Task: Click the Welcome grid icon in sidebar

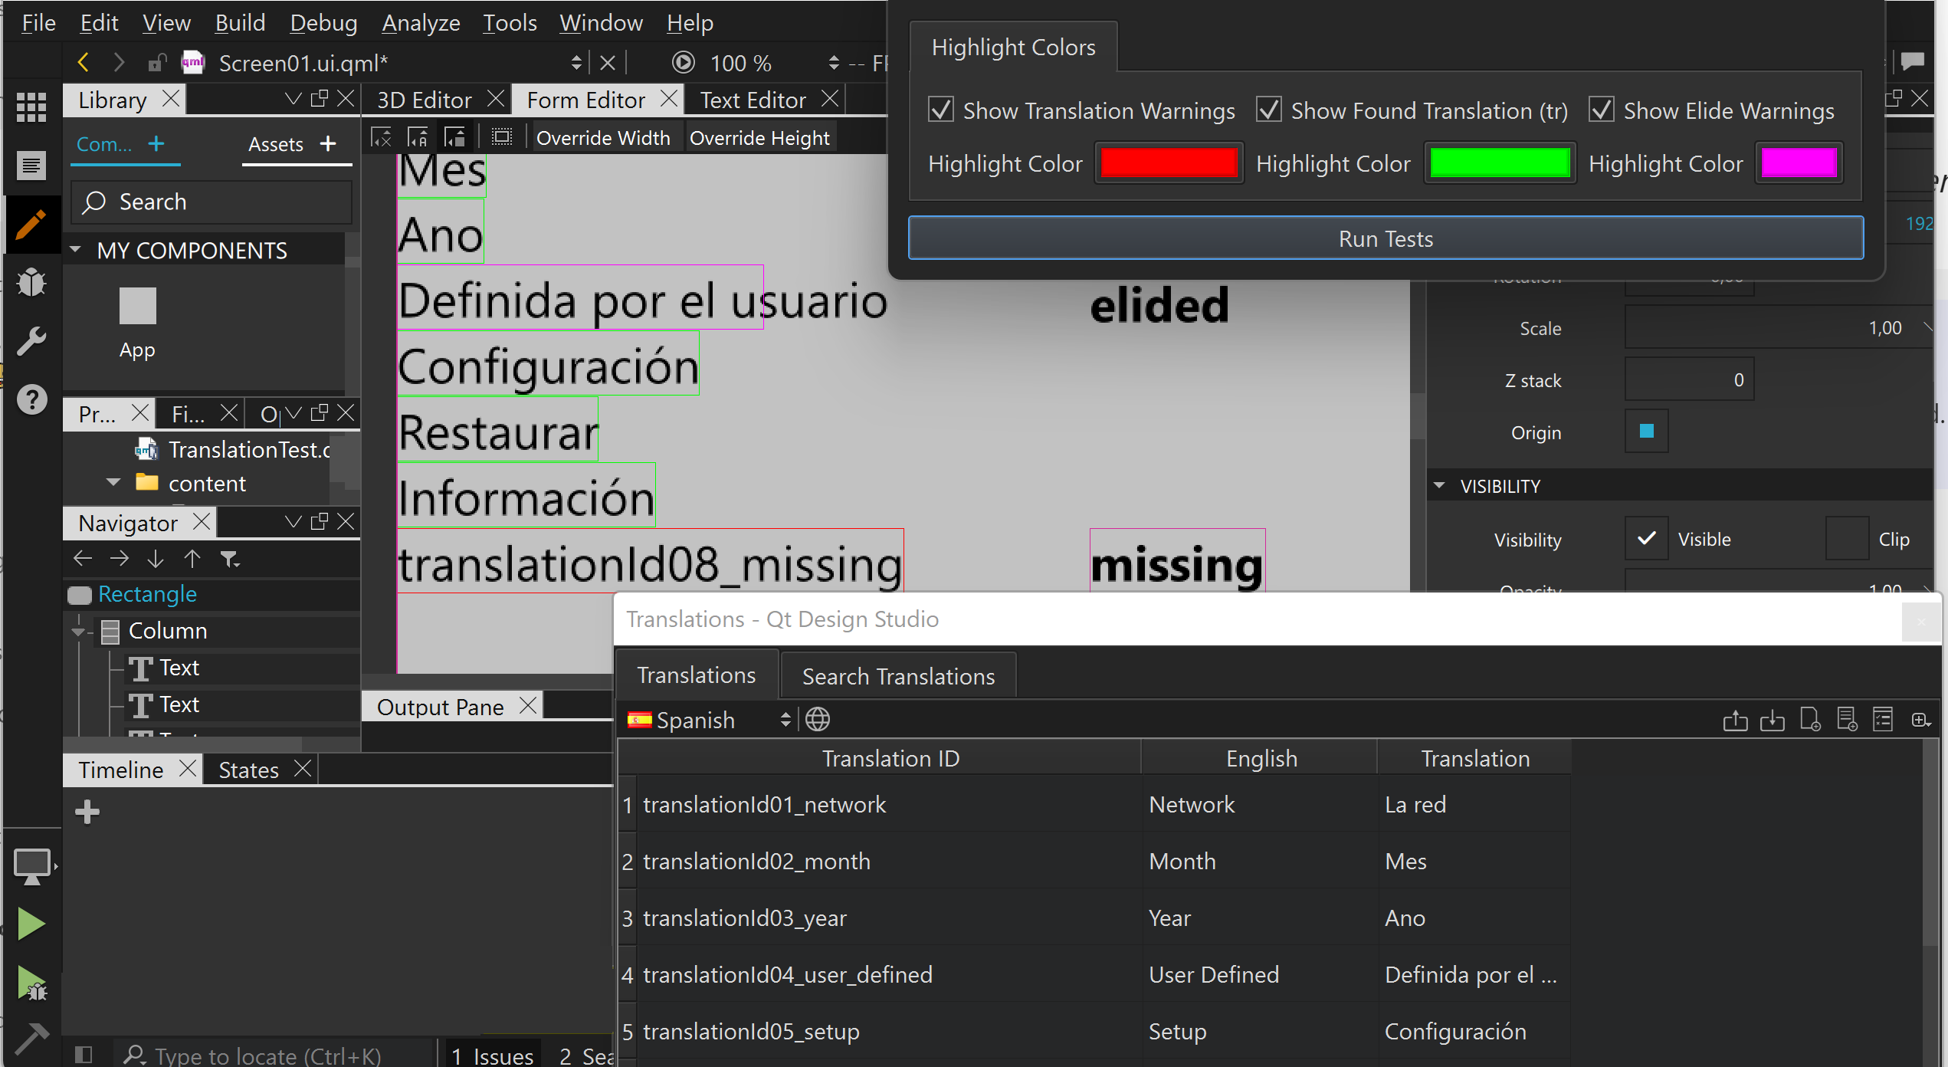Action: (x=31, y=107)
